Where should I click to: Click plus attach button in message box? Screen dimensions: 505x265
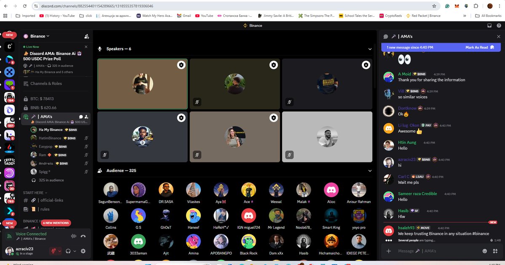point(388,251)
